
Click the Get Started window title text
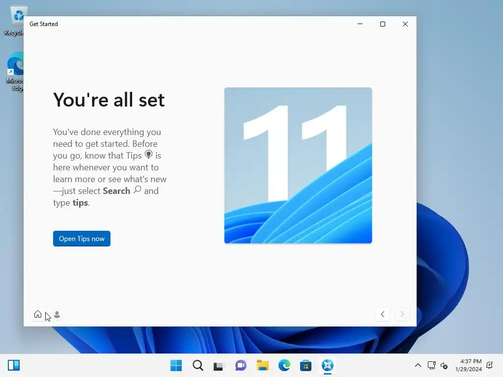click(x=44, y=24)
